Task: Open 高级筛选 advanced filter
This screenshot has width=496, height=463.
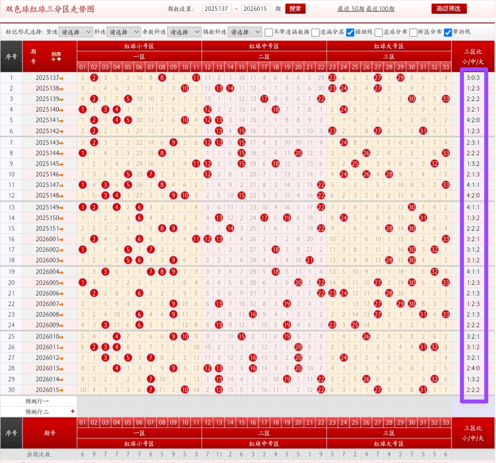Action: (x=449, y=9)
